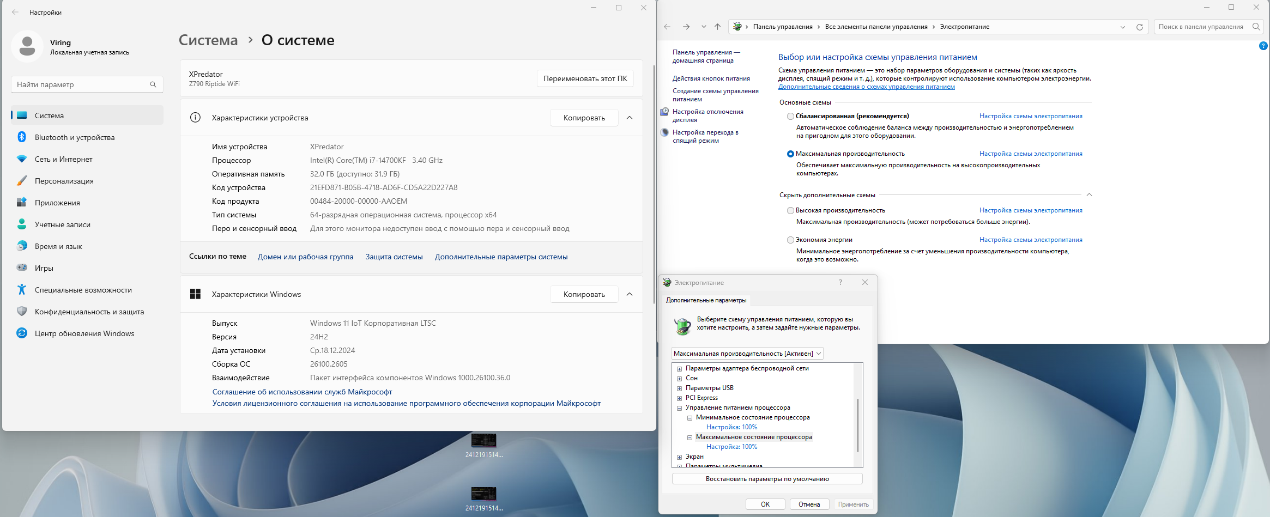Click the Переименовать этот ПК button
Viewport: 1270px width, 517px height.
[x=585, y=78]
